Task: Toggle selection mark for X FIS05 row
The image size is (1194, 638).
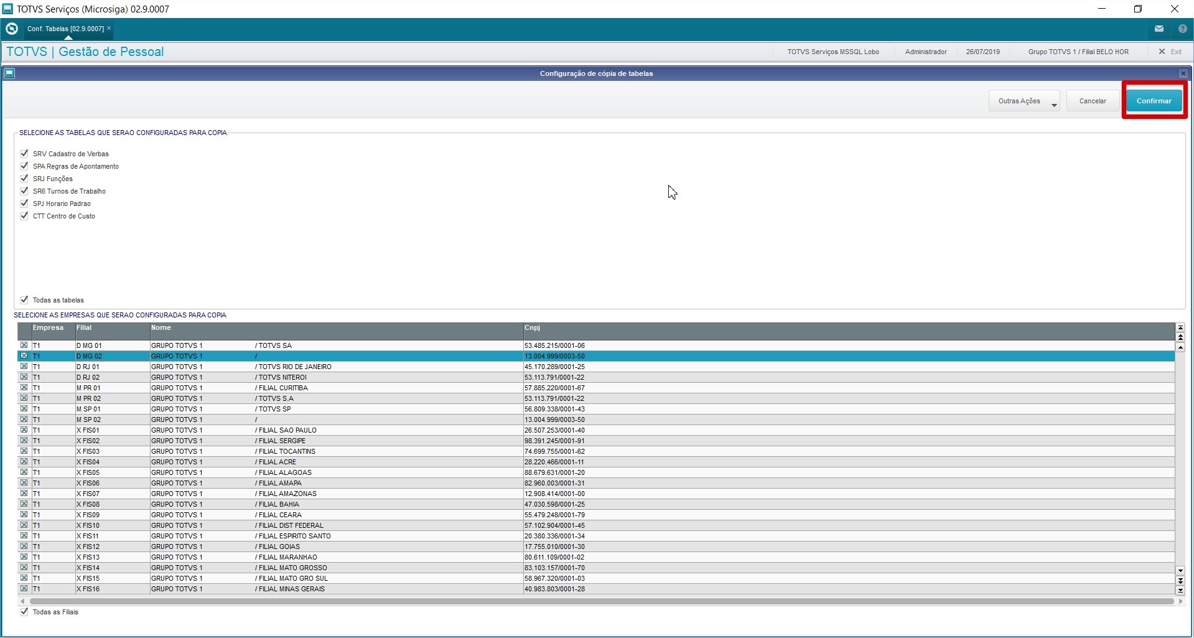Action: point(24,472)
